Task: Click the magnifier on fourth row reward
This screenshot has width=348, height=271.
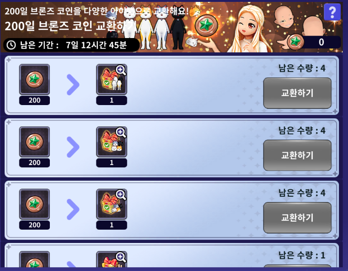Action: [121, 257]
